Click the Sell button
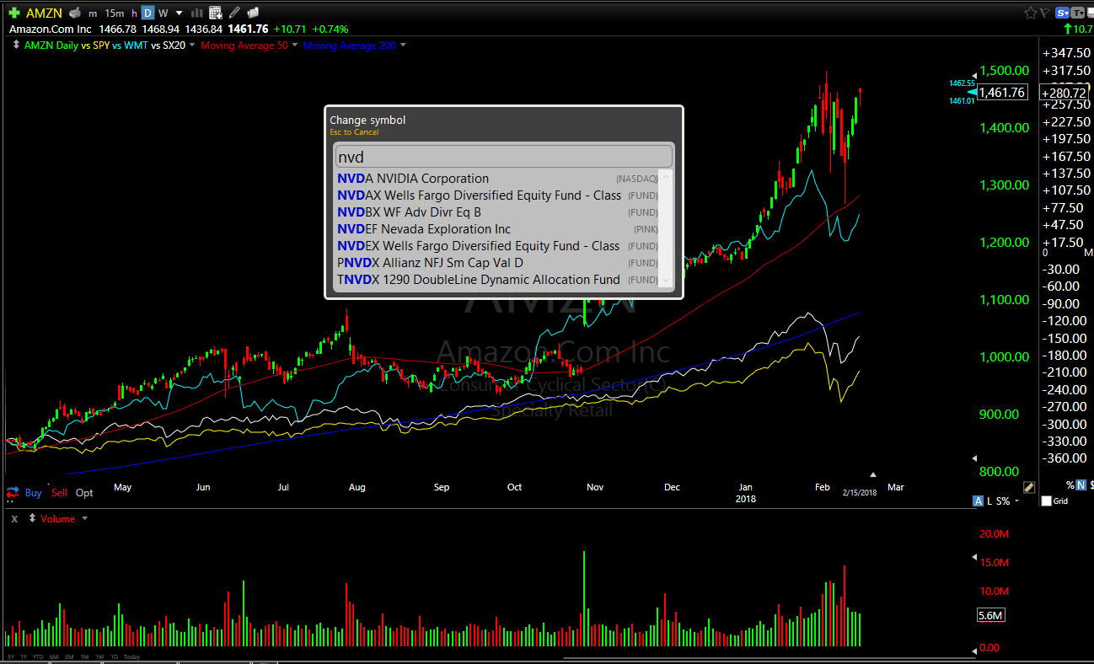Viewport: 1094px width, 664px height. (x=59, y=493)
